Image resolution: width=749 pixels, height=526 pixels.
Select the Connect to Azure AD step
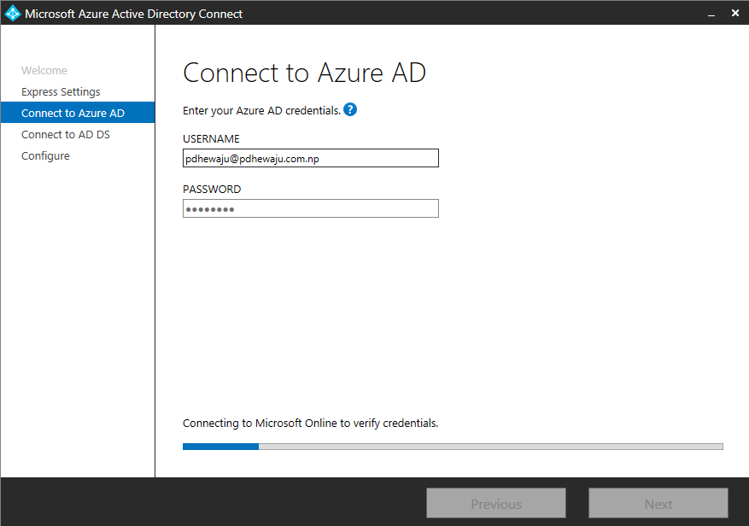(78, 113)
